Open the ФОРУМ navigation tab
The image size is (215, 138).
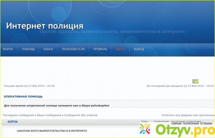click(8, 49)
